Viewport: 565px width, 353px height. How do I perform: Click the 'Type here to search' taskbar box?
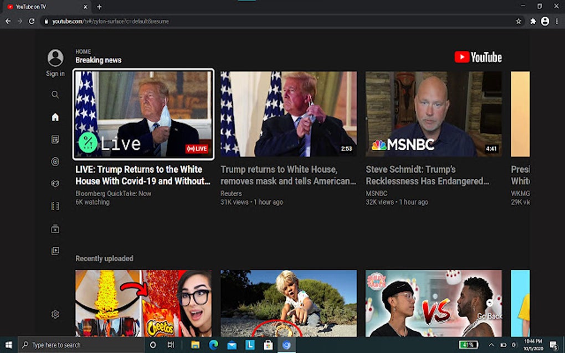pos(81,345)
